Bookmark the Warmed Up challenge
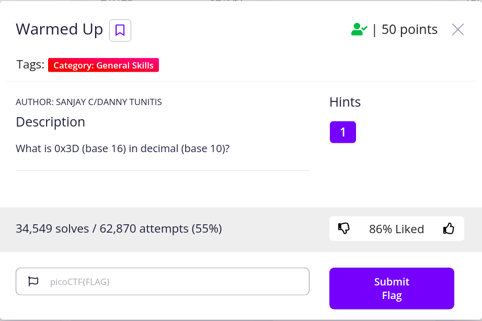Viewport: 482px width, 321px height. tap(120, 30)
